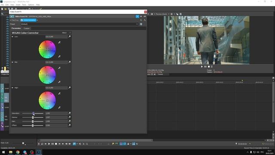Click the Offset slider handle
This screenshot has height=155, width=275.
pos(33,125)
